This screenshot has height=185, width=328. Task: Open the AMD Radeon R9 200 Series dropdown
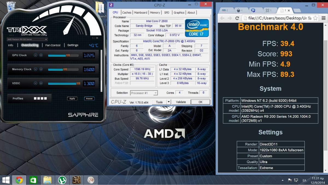click(x=27, y=39)
